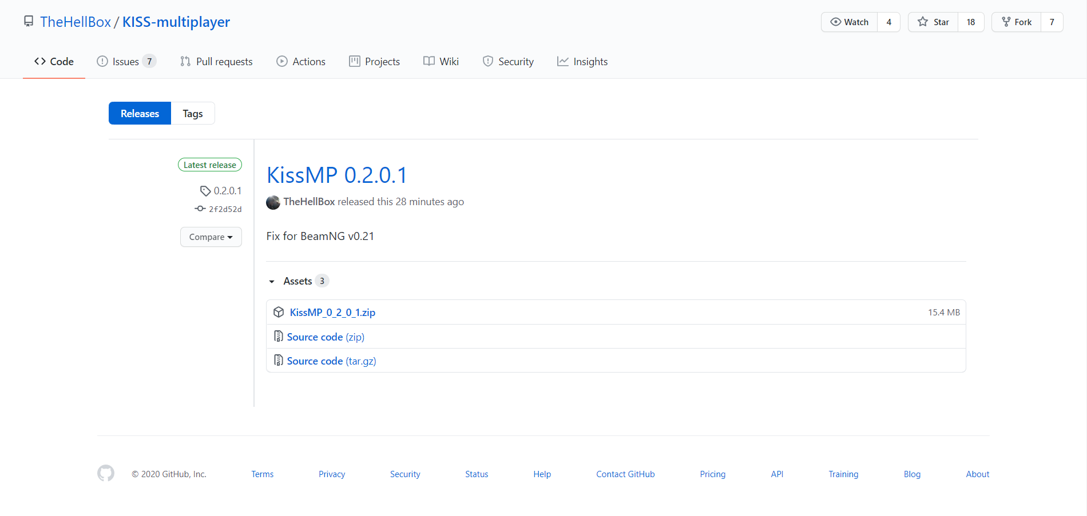Open Privacy footer link
1087x516 pixels.
(x=332, y=474)
